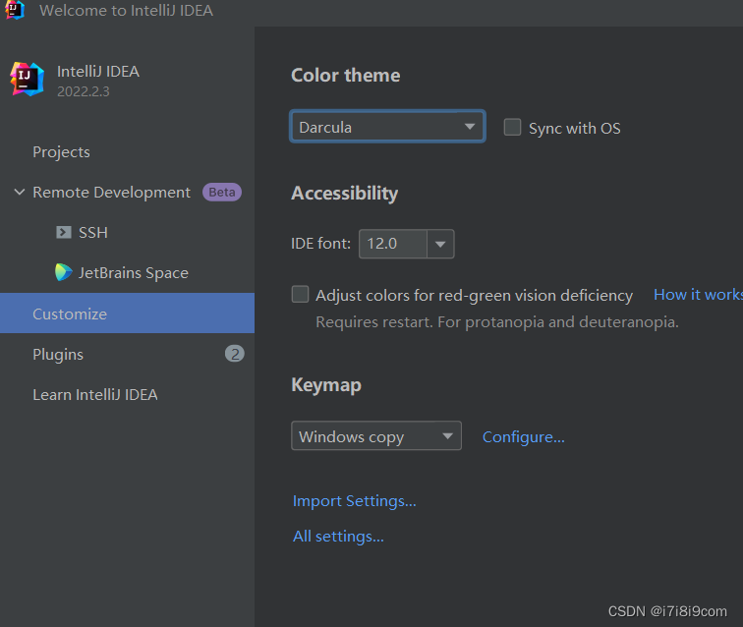Click the How it works link
Image resolution: width=743 pixels, height=627 pixels.
(698, 295)
